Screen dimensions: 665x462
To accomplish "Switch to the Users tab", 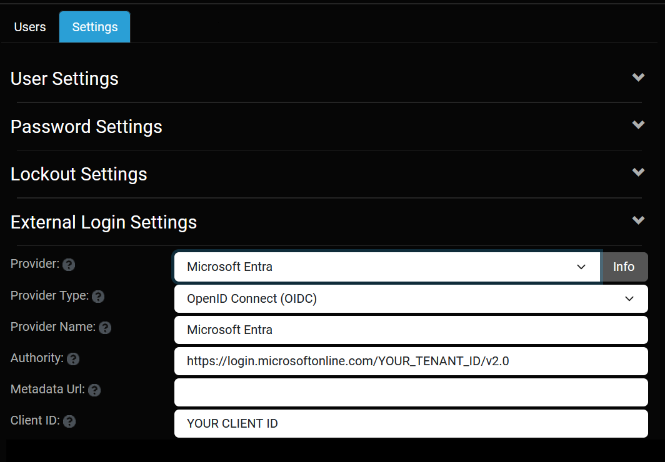I will [30, 27].
